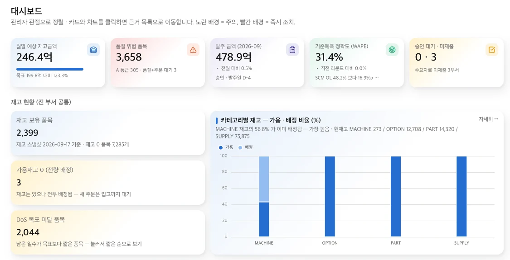Click the 목표 199.8억 대비 123.3% text
Screen dimensions: 510x260
click(42, 76)
